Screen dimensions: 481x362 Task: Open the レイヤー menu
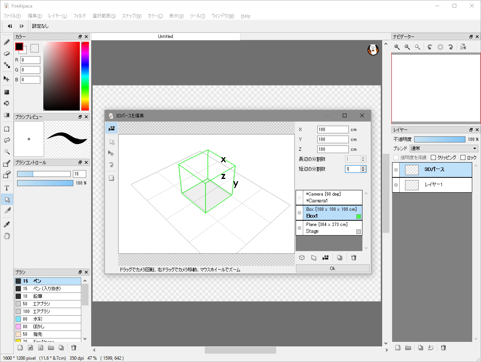57,16
